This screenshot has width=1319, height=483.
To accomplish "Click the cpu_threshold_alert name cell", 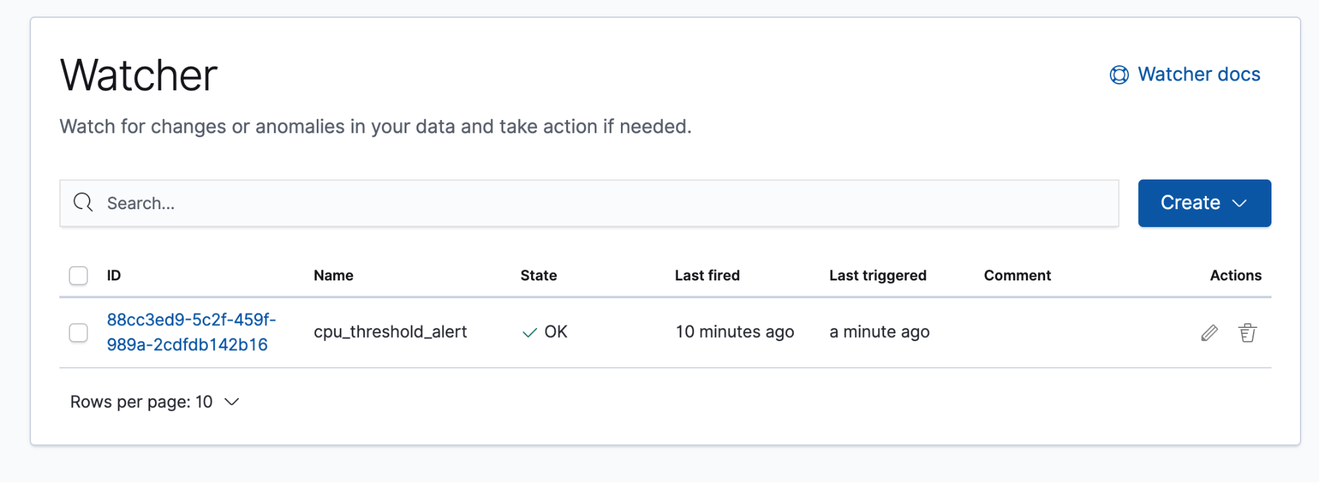I will click(390, 332).
